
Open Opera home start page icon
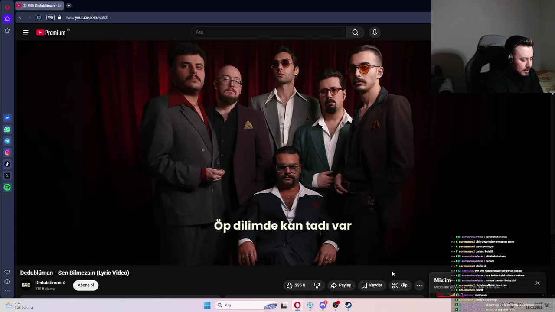(x=7, y=19)
